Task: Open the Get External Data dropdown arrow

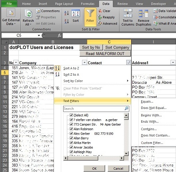Action: pyautogui.click(x=15, y=24)
